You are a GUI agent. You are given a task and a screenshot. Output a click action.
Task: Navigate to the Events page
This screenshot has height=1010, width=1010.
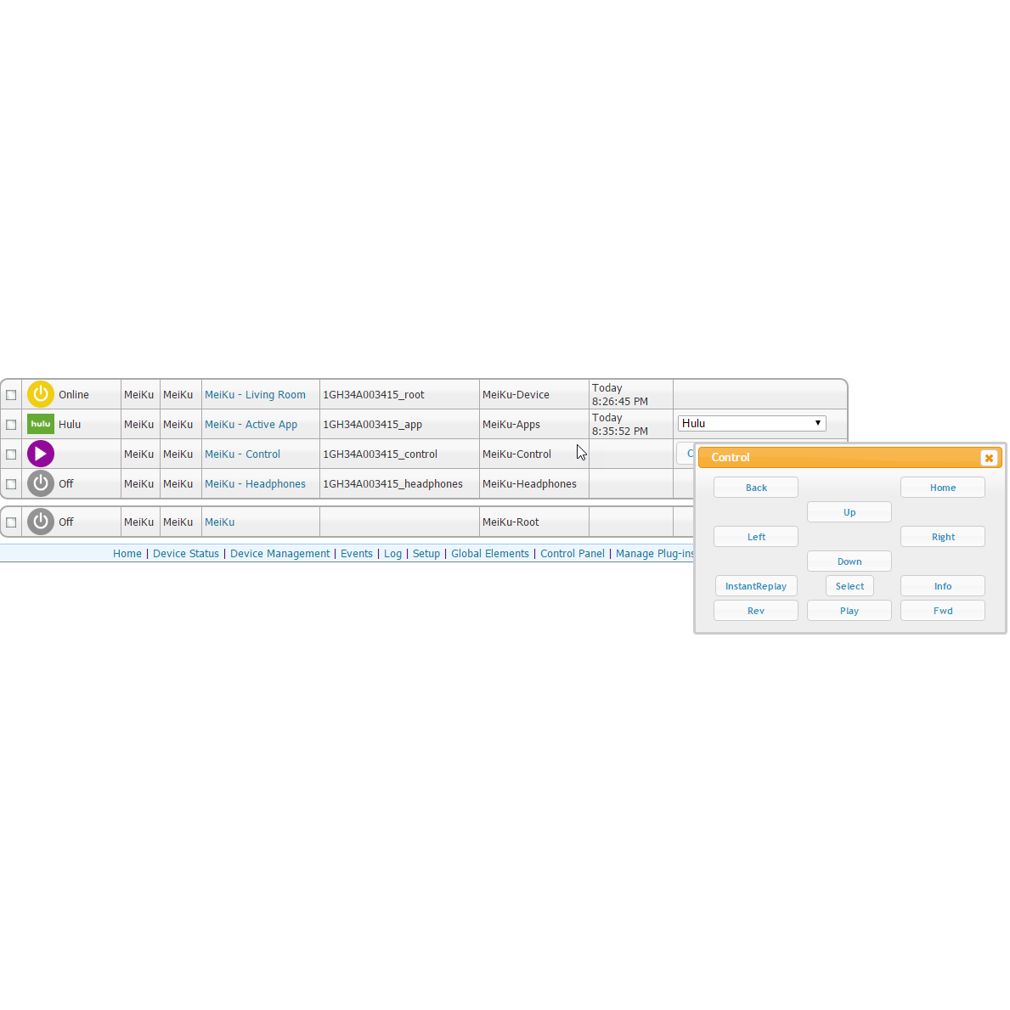pos(357,553)
